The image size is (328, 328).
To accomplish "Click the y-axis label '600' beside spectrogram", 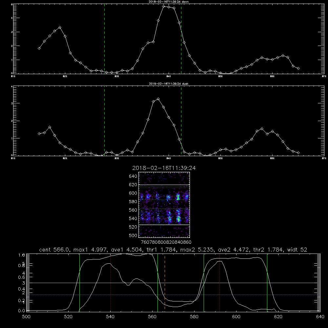I will pos(133,193).
